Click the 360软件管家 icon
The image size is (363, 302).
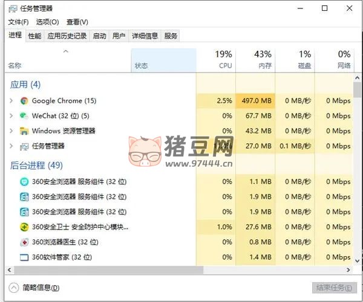(x=24, y=257)
